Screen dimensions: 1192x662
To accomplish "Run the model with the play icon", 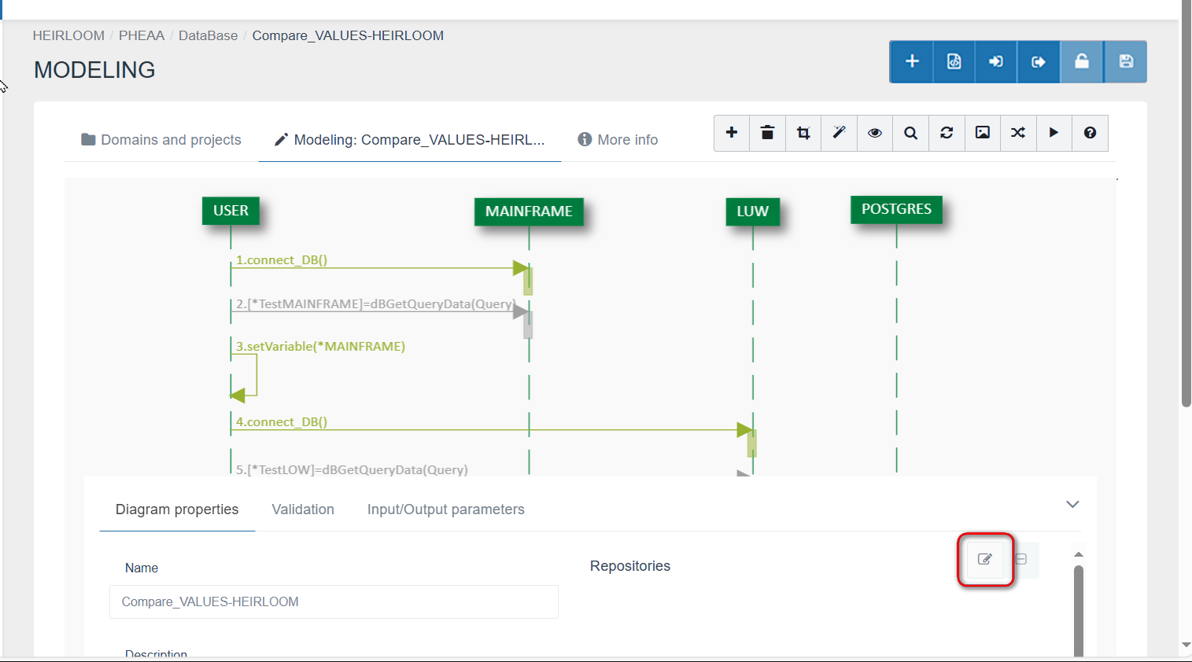I will (x=1054, y=133).
